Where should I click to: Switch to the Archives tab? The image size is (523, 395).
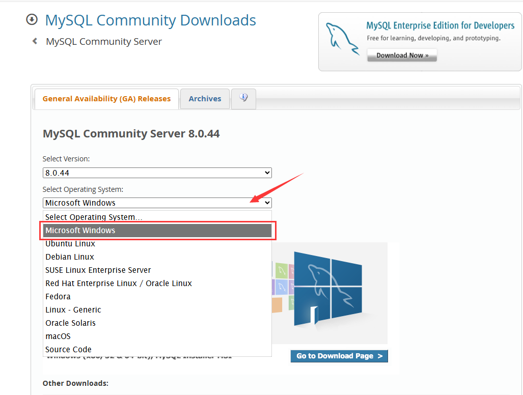coord(205,99)
